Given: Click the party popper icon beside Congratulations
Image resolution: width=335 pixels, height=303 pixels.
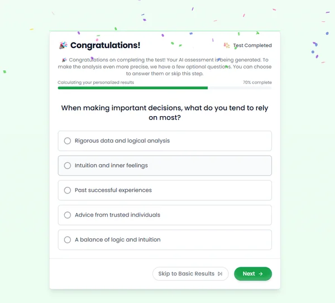Looking at the screenshot, I should coord(63,45).
